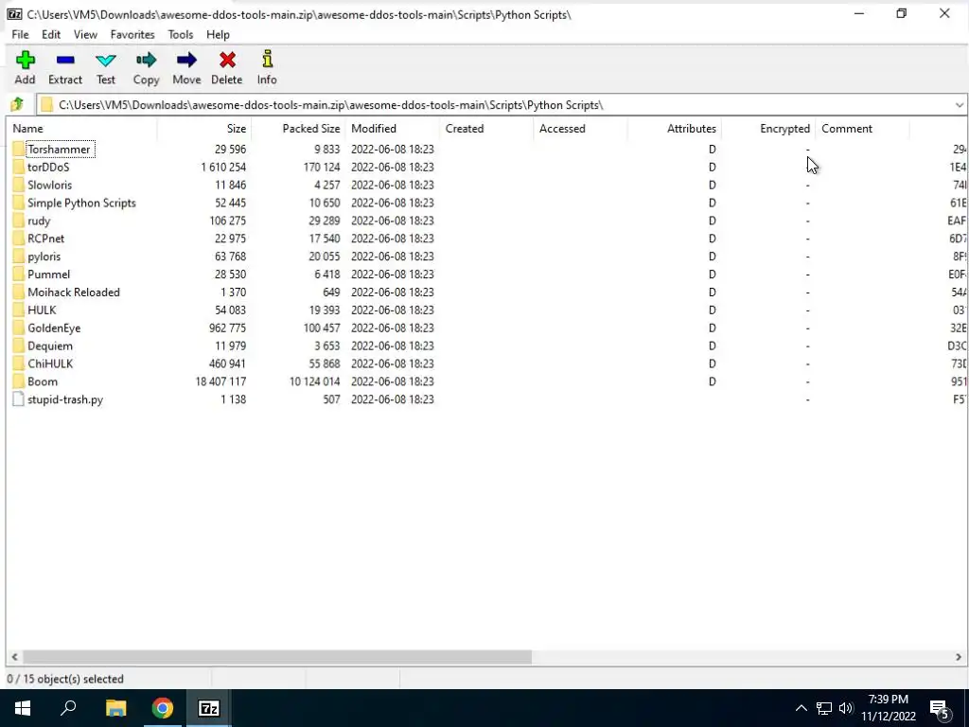This screenshot has height=727, width=969.
Task: Click the Copy toolbar icon
Action: pos(146,61)
